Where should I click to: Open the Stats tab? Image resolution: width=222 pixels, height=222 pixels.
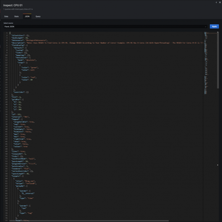[x=16, y=16]
